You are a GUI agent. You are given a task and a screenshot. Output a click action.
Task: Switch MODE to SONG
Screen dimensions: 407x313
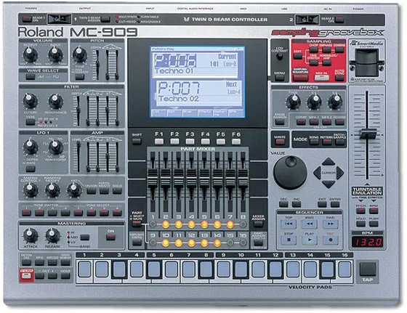tap(314, 142)
